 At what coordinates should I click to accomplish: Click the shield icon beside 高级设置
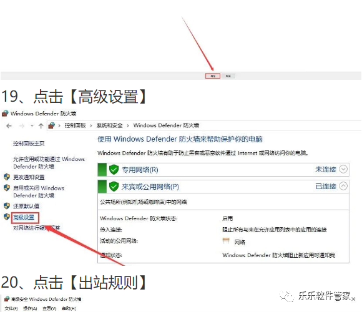7,217
